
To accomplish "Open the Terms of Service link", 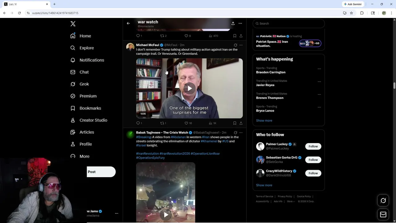I will point(265,196).
